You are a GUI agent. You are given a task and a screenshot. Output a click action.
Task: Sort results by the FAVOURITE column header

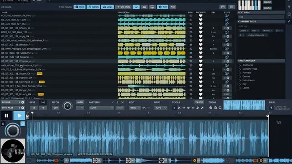pyautogui.click(x=201, y=12)
